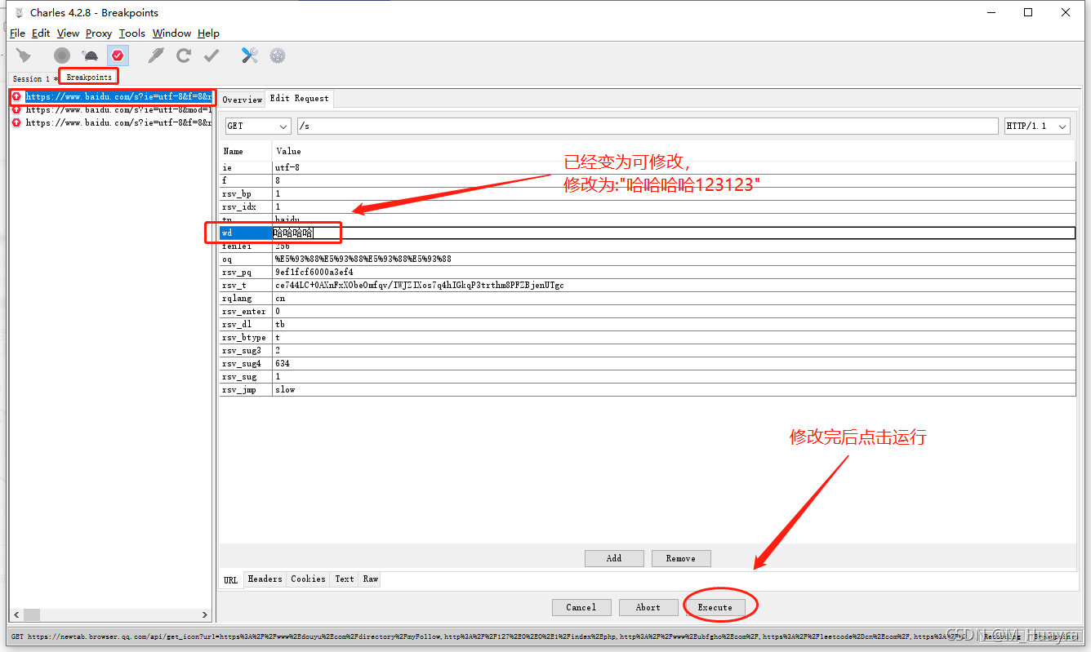Click the wd value edit field
The width and height of the screenshot is (1091, 652).
674,233
